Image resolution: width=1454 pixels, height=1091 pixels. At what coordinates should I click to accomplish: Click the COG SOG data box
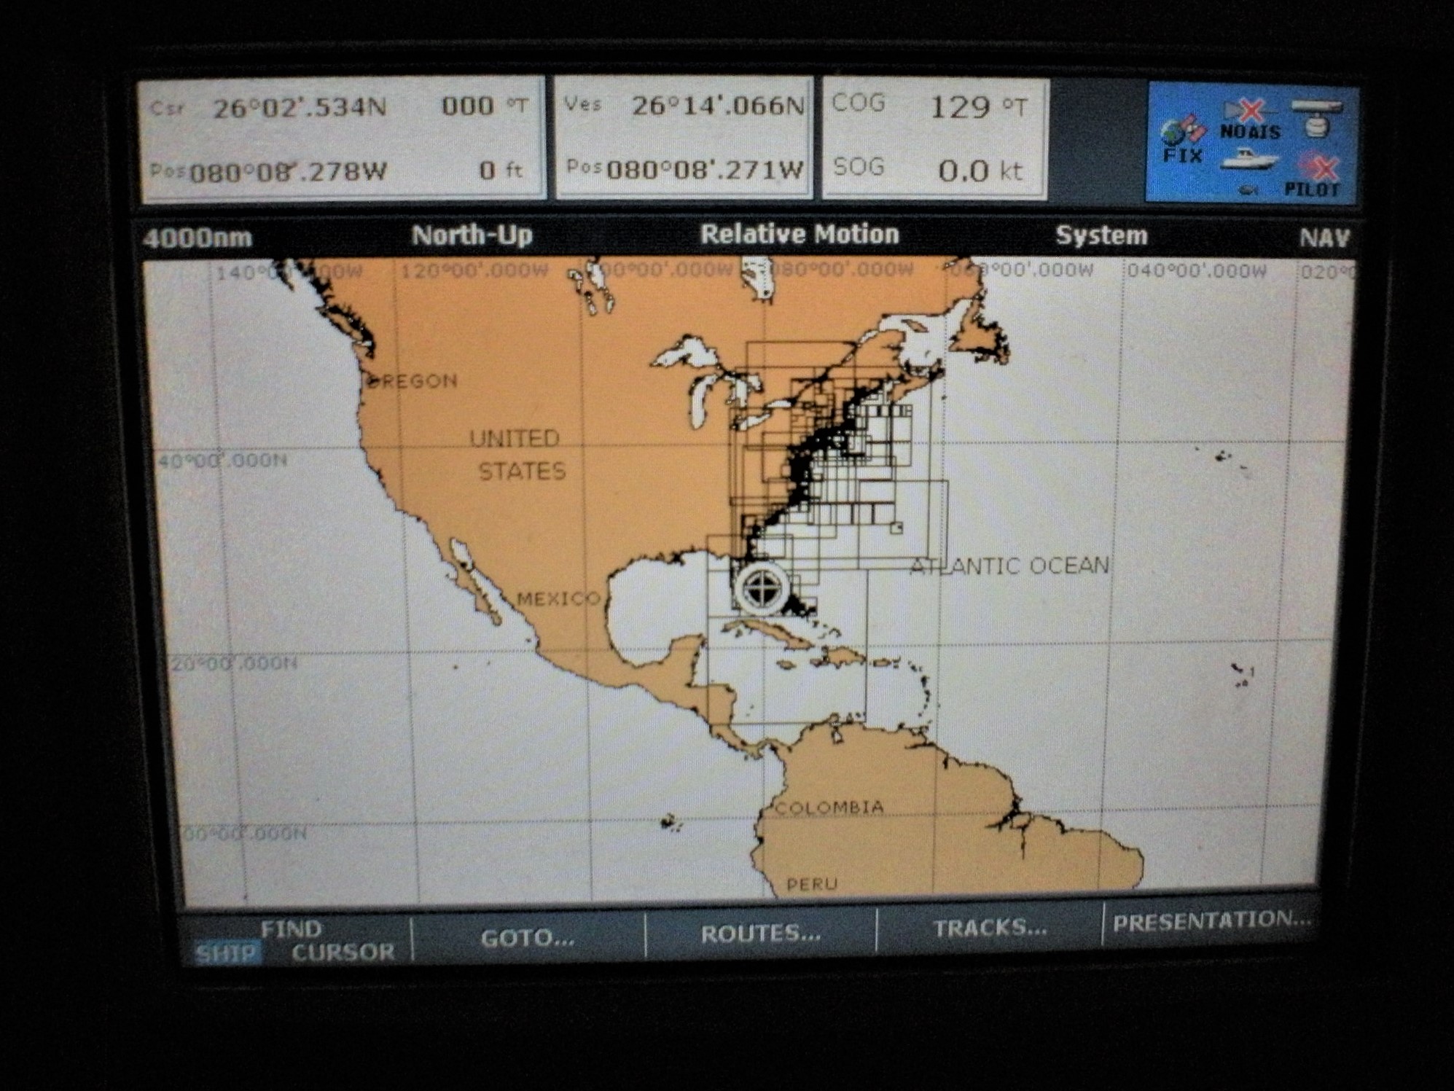click(934, 138)
